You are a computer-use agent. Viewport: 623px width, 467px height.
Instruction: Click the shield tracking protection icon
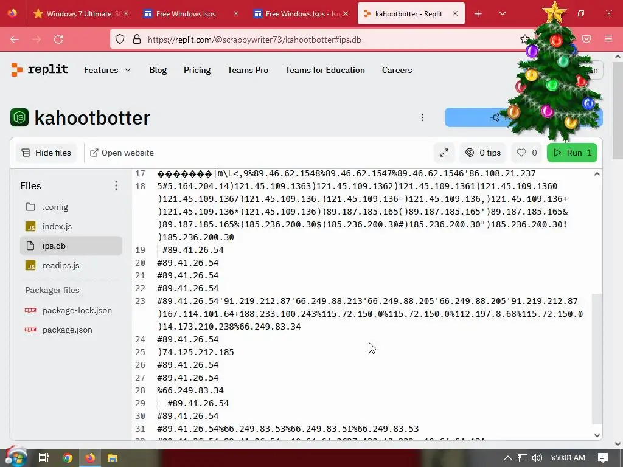[120, 40]
